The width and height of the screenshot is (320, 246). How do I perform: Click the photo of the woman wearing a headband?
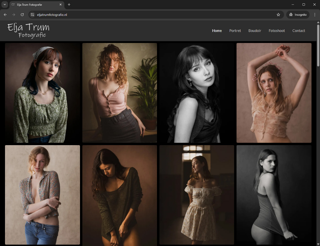tap(42, 93)
